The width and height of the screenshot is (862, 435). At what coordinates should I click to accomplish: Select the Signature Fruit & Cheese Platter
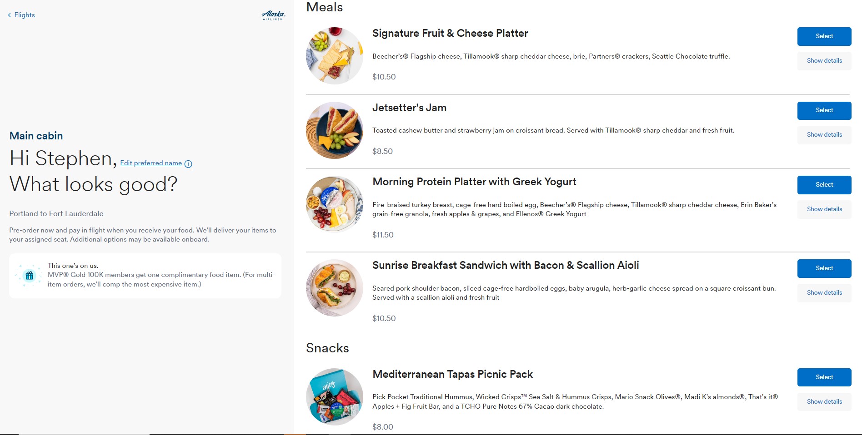click(824, 36)
